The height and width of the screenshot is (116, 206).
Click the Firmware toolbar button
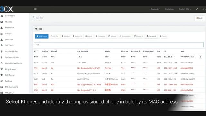click(100, 36)
